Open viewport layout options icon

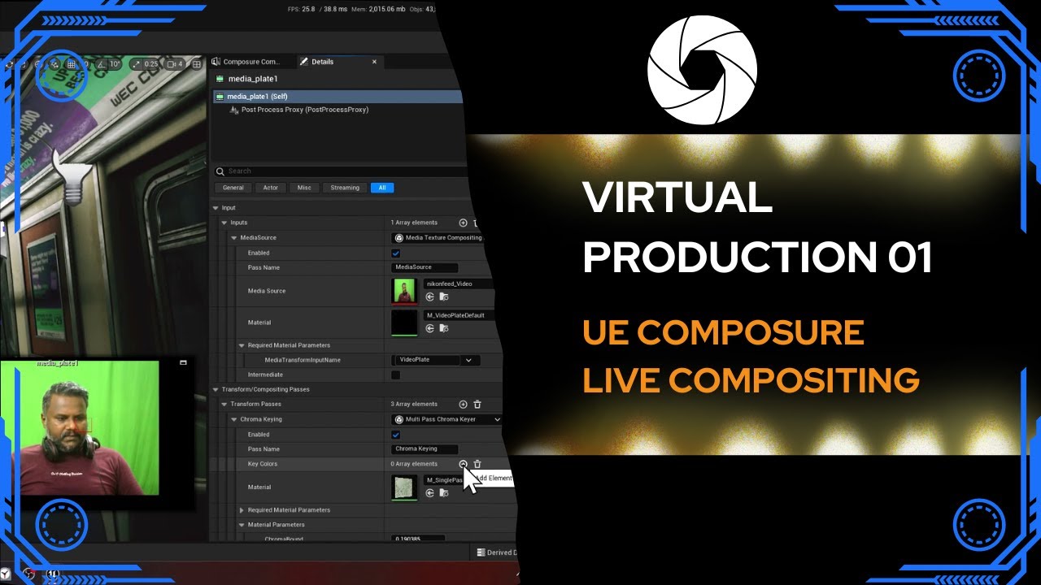point(196,64)
